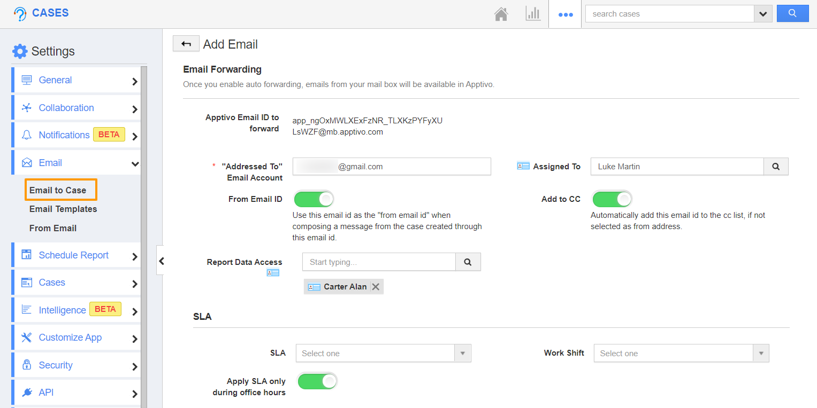Focus the Addressed To email account field
Viewport: 817px width, 408px height.
coord(392,167)
